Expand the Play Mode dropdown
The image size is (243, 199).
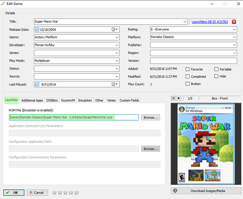117,61
